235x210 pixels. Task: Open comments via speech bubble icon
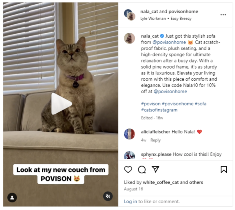click(142, 170)
